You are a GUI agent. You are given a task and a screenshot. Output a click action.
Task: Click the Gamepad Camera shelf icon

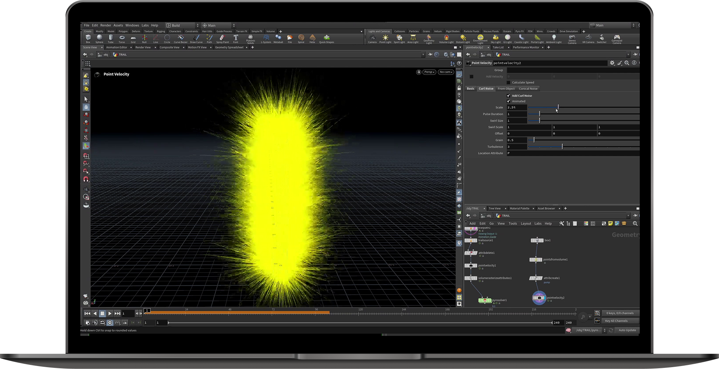pos(617,38)
